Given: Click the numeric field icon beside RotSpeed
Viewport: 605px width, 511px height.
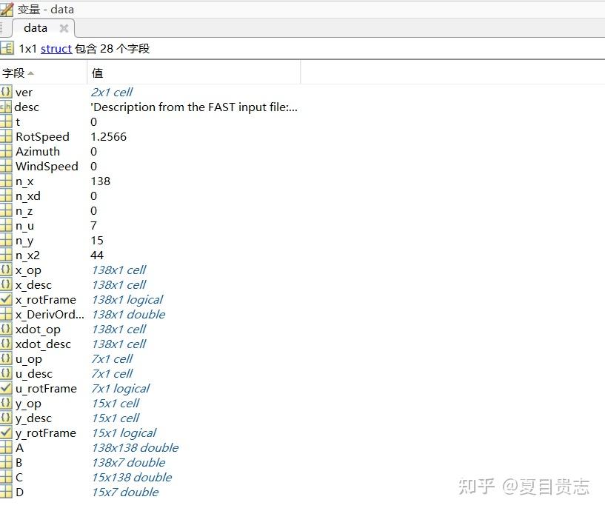Looking at the screenshot, I should point(7,136).
